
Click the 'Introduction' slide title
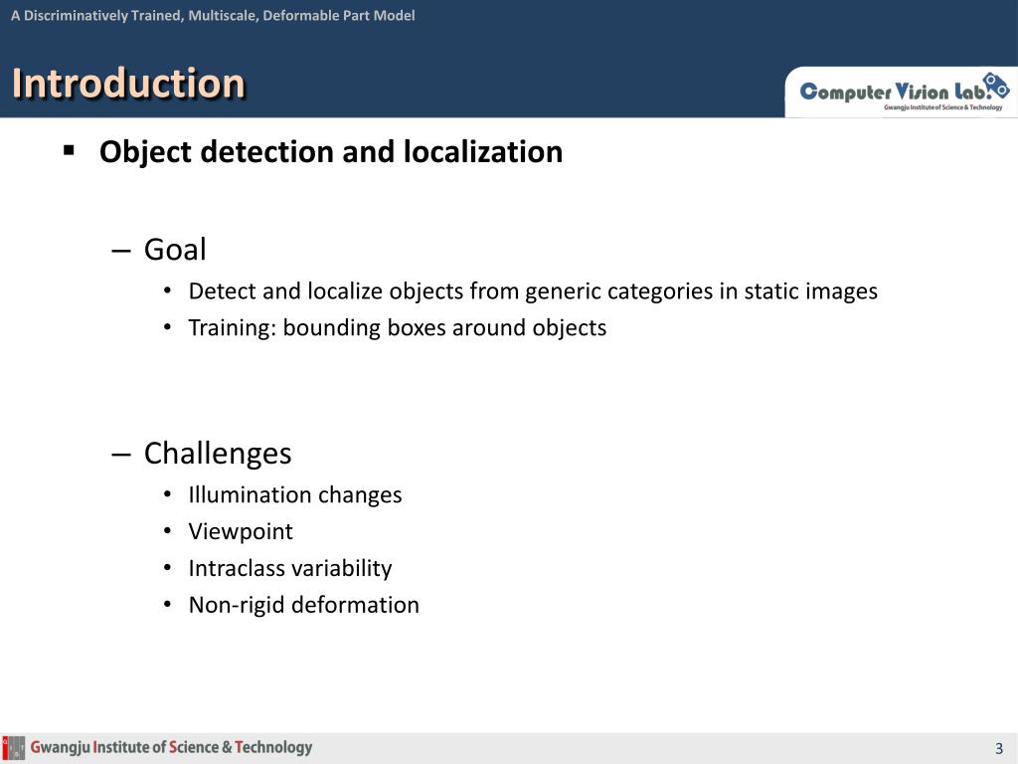(128, 84)
